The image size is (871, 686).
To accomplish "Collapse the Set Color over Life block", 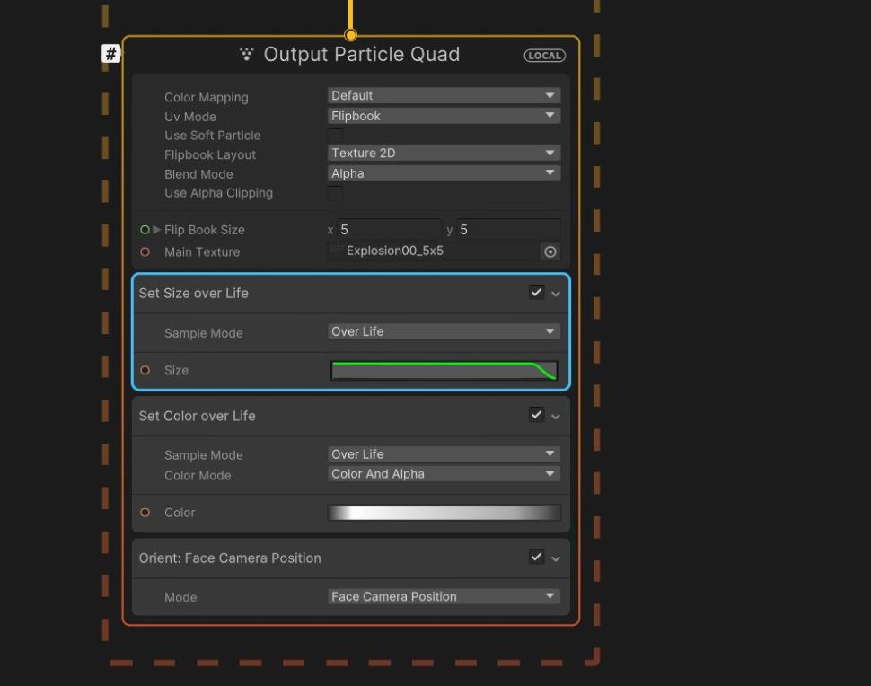I will 556,416.
